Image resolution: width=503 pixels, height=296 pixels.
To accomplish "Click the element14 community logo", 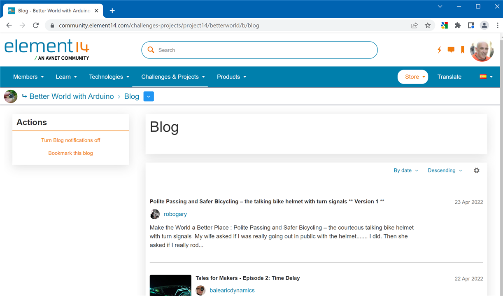I will tap(47, 50).
